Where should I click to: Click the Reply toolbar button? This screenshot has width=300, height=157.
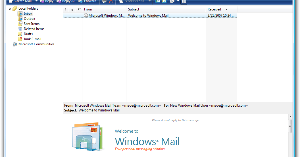pos(47,1)
